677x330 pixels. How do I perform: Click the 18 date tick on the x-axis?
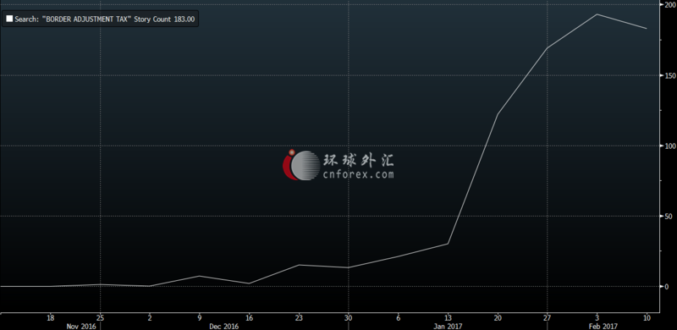tap(51, 318)
